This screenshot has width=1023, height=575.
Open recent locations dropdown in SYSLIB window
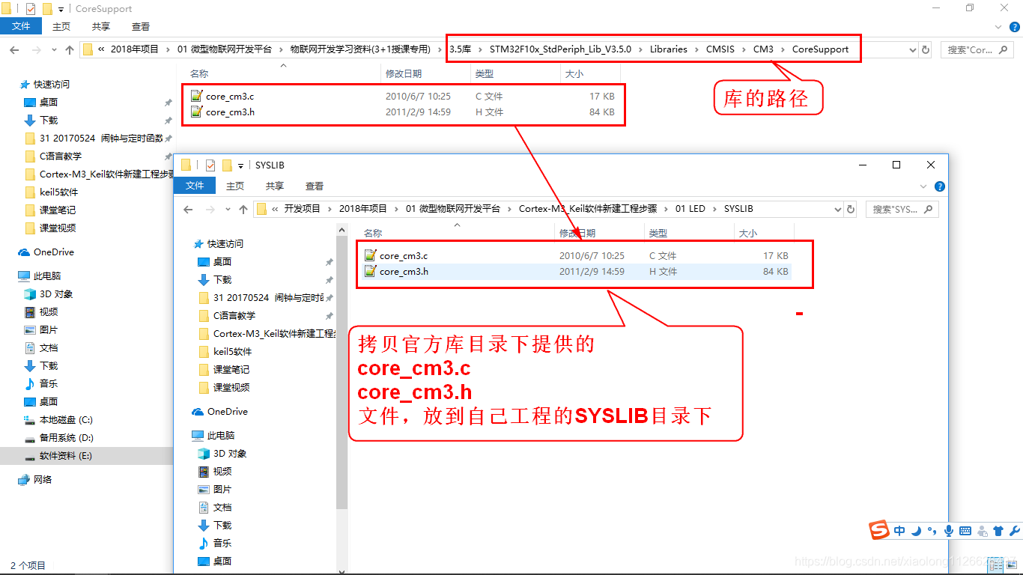(x=228, y=209)
